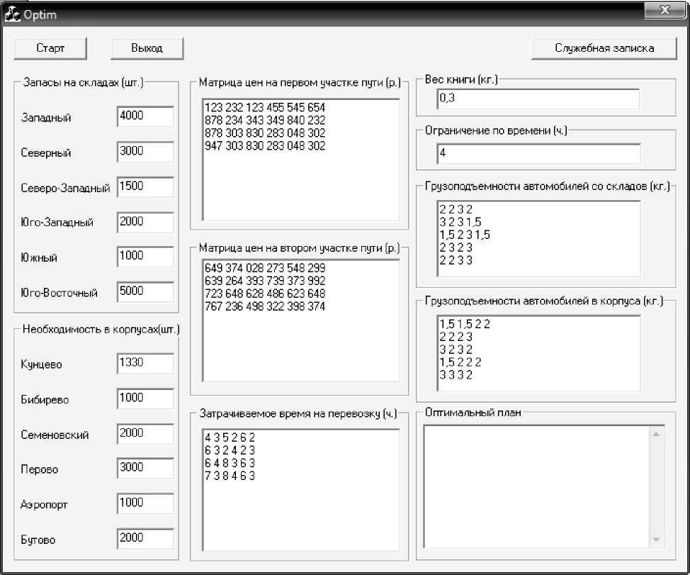The image size is (690, 575).
Task: Click the Вес книги input field
Action: 538,99
